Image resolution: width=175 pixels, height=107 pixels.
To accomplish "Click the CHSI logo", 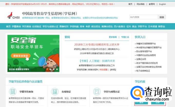I will (x=13, y=16).
